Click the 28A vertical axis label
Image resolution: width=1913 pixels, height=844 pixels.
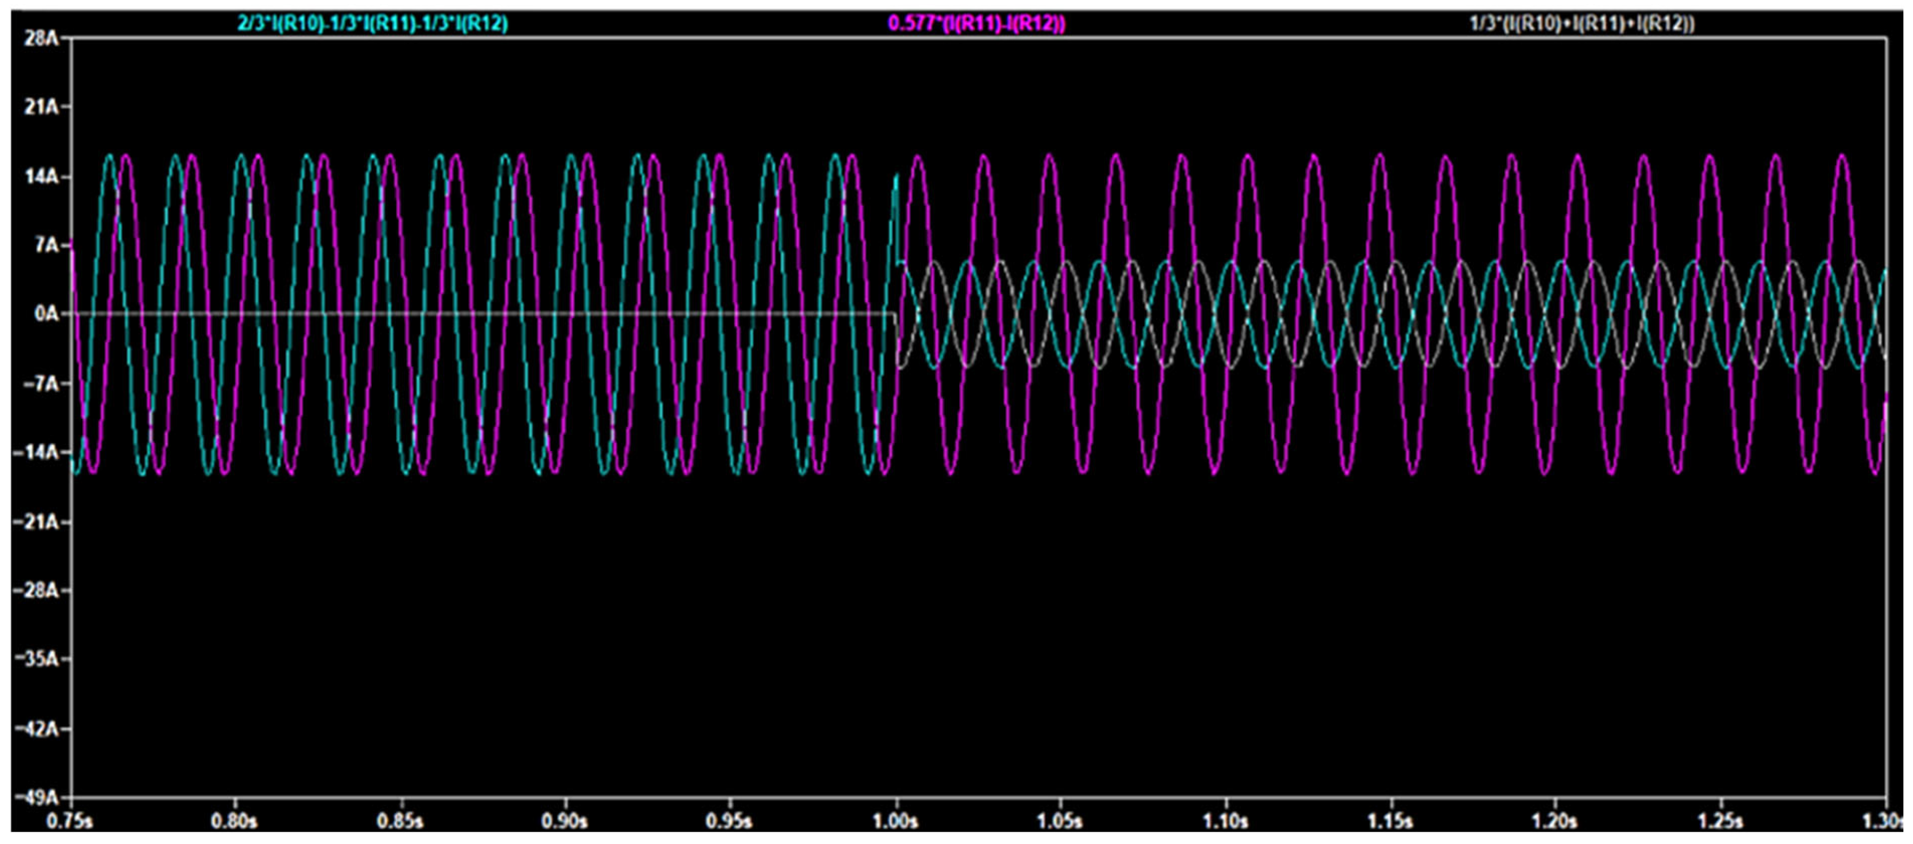pyautogui.click(x=42, y=38)
